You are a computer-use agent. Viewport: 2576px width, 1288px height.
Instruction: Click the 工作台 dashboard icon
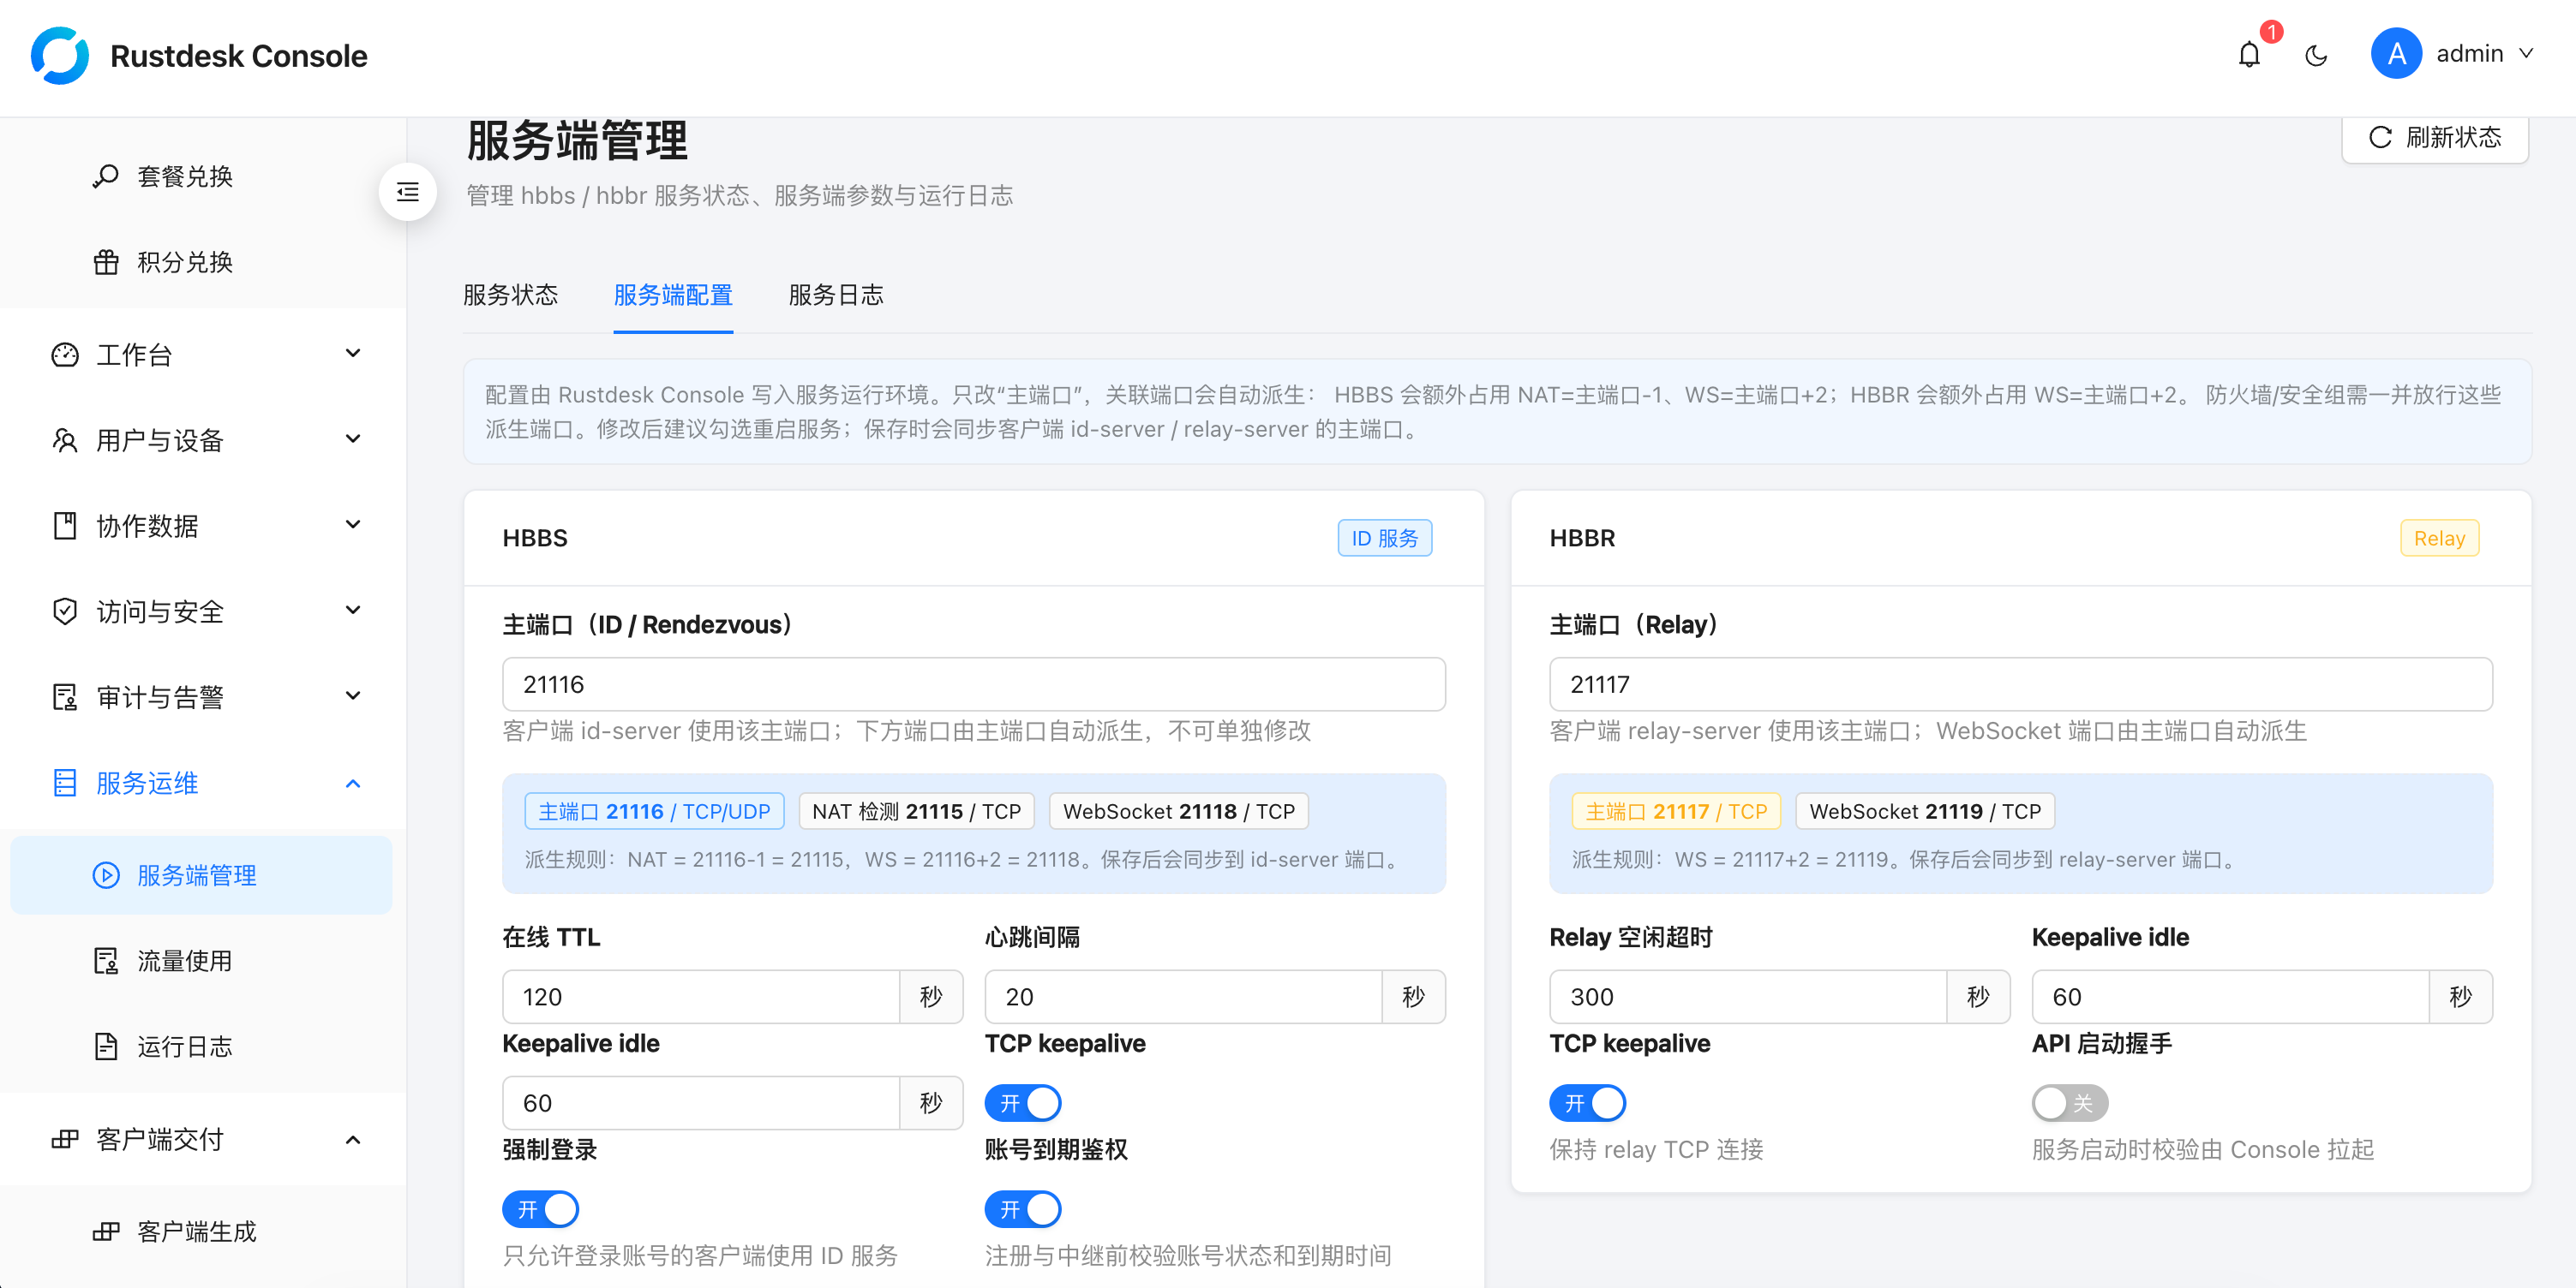coord(65,355)
